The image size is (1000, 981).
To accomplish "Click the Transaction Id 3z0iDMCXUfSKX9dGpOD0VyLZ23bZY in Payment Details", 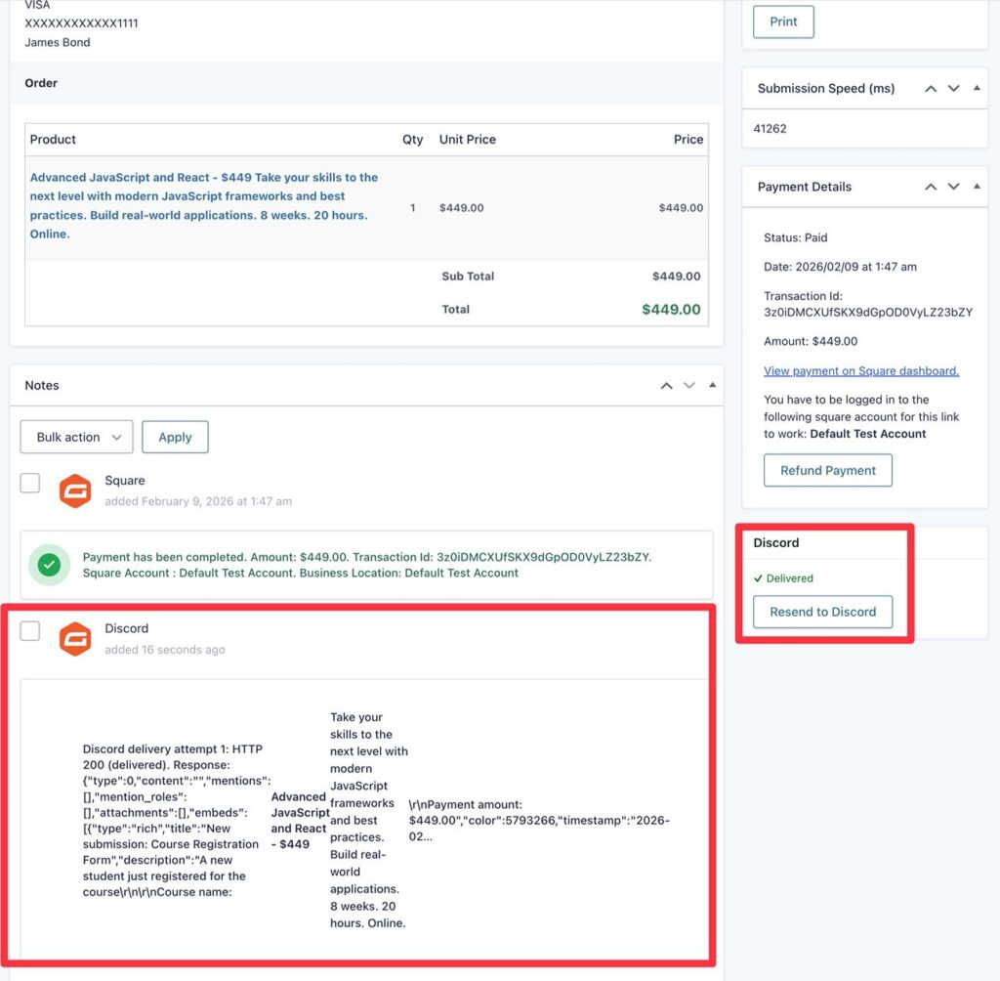I will [868, 312].
